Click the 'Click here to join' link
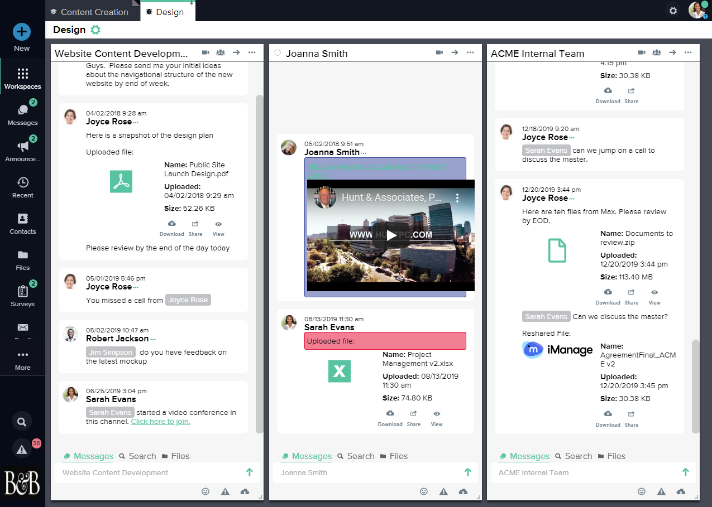The width and height of the screenshot is (712, 507). (x=160, y=422)
